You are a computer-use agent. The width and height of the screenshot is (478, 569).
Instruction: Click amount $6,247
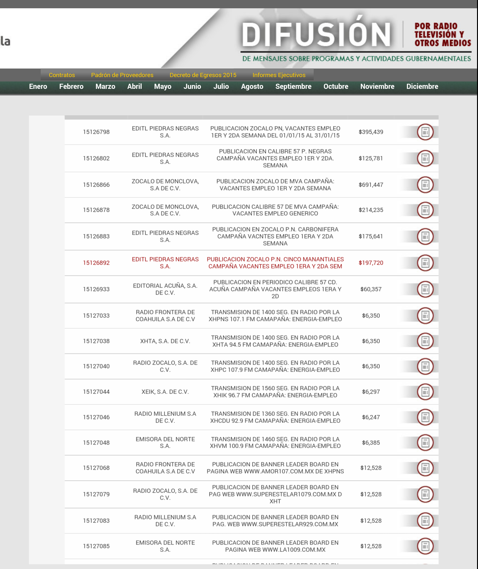tap(371, 417)
